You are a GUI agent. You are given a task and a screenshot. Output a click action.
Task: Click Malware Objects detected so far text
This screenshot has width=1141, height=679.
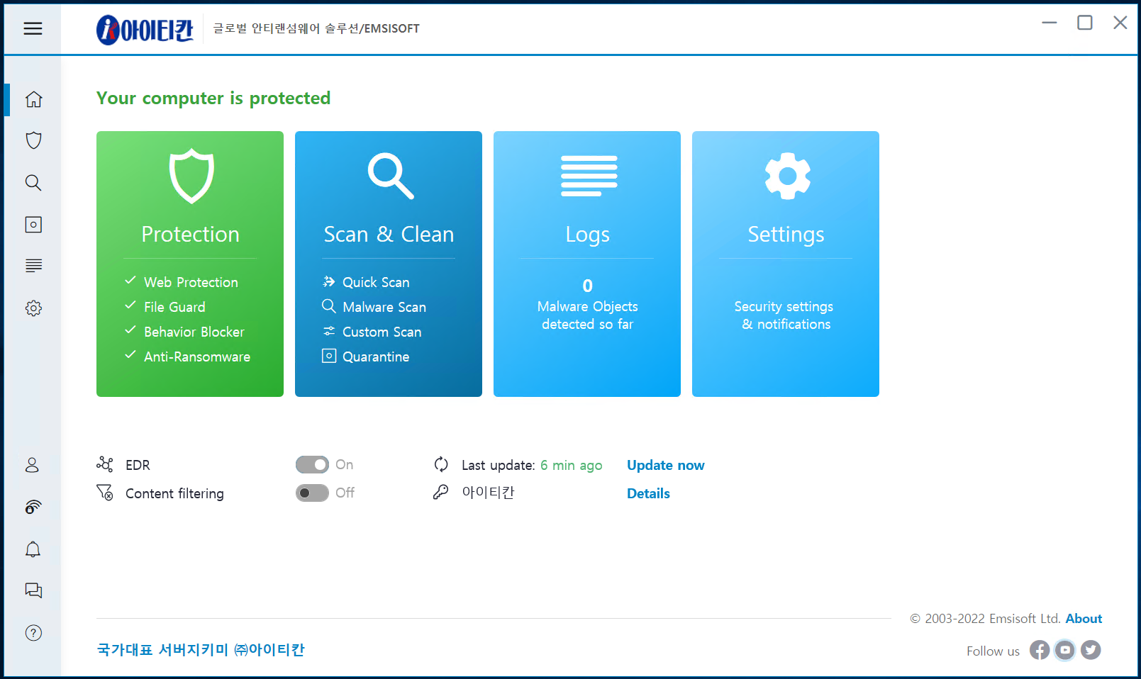click(587, 315)
